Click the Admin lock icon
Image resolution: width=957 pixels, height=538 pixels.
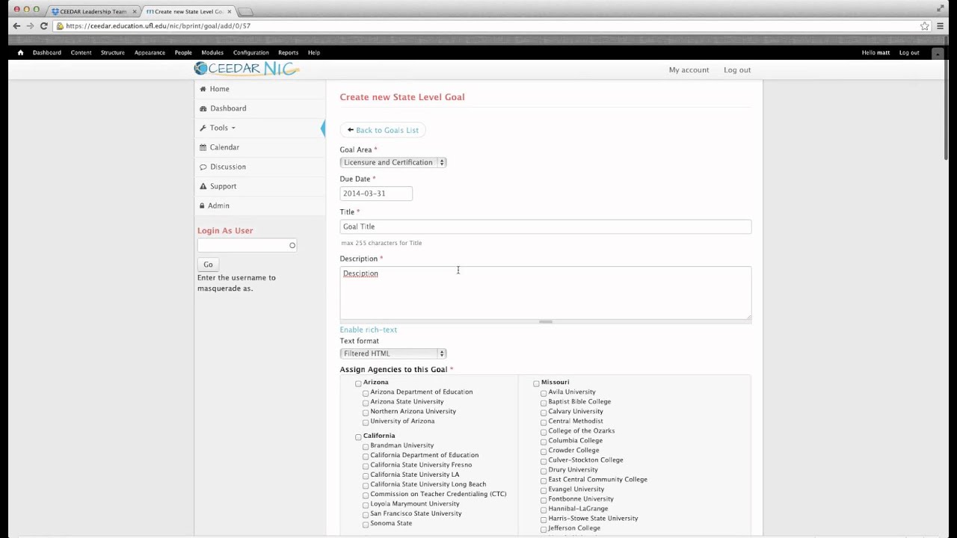(202, 205)
